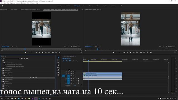Select the Pen tool
The image size is (178, 100).
58,70
